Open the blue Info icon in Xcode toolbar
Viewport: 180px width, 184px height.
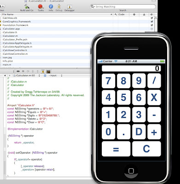click(x=51, y=6)
